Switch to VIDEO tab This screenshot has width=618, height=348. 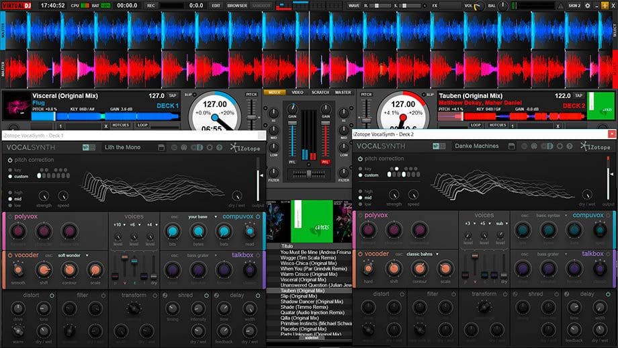click(297, 92)
